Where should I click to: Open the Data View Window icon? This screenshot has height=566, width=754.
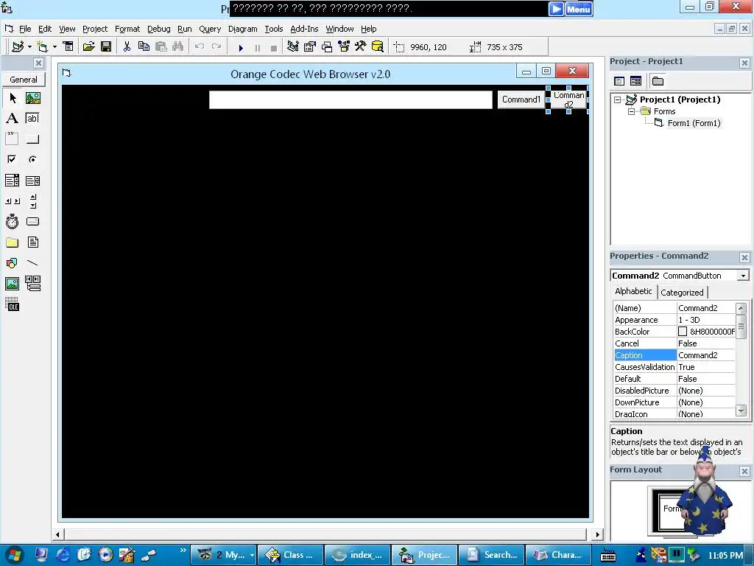tap(378, 46)
